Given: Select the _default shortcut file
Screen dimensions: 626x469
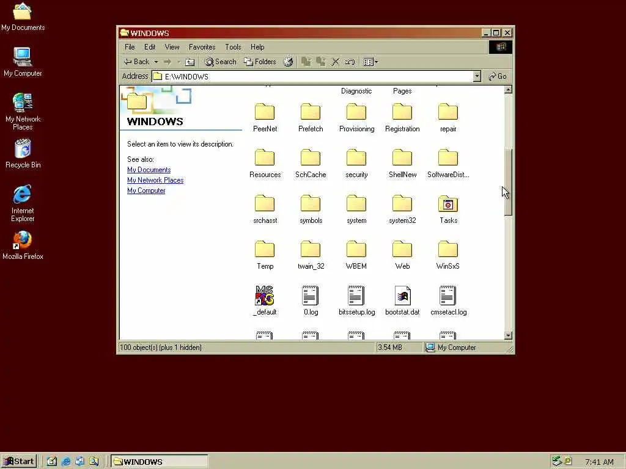Looking at the screenshot, I should [265, 300].
